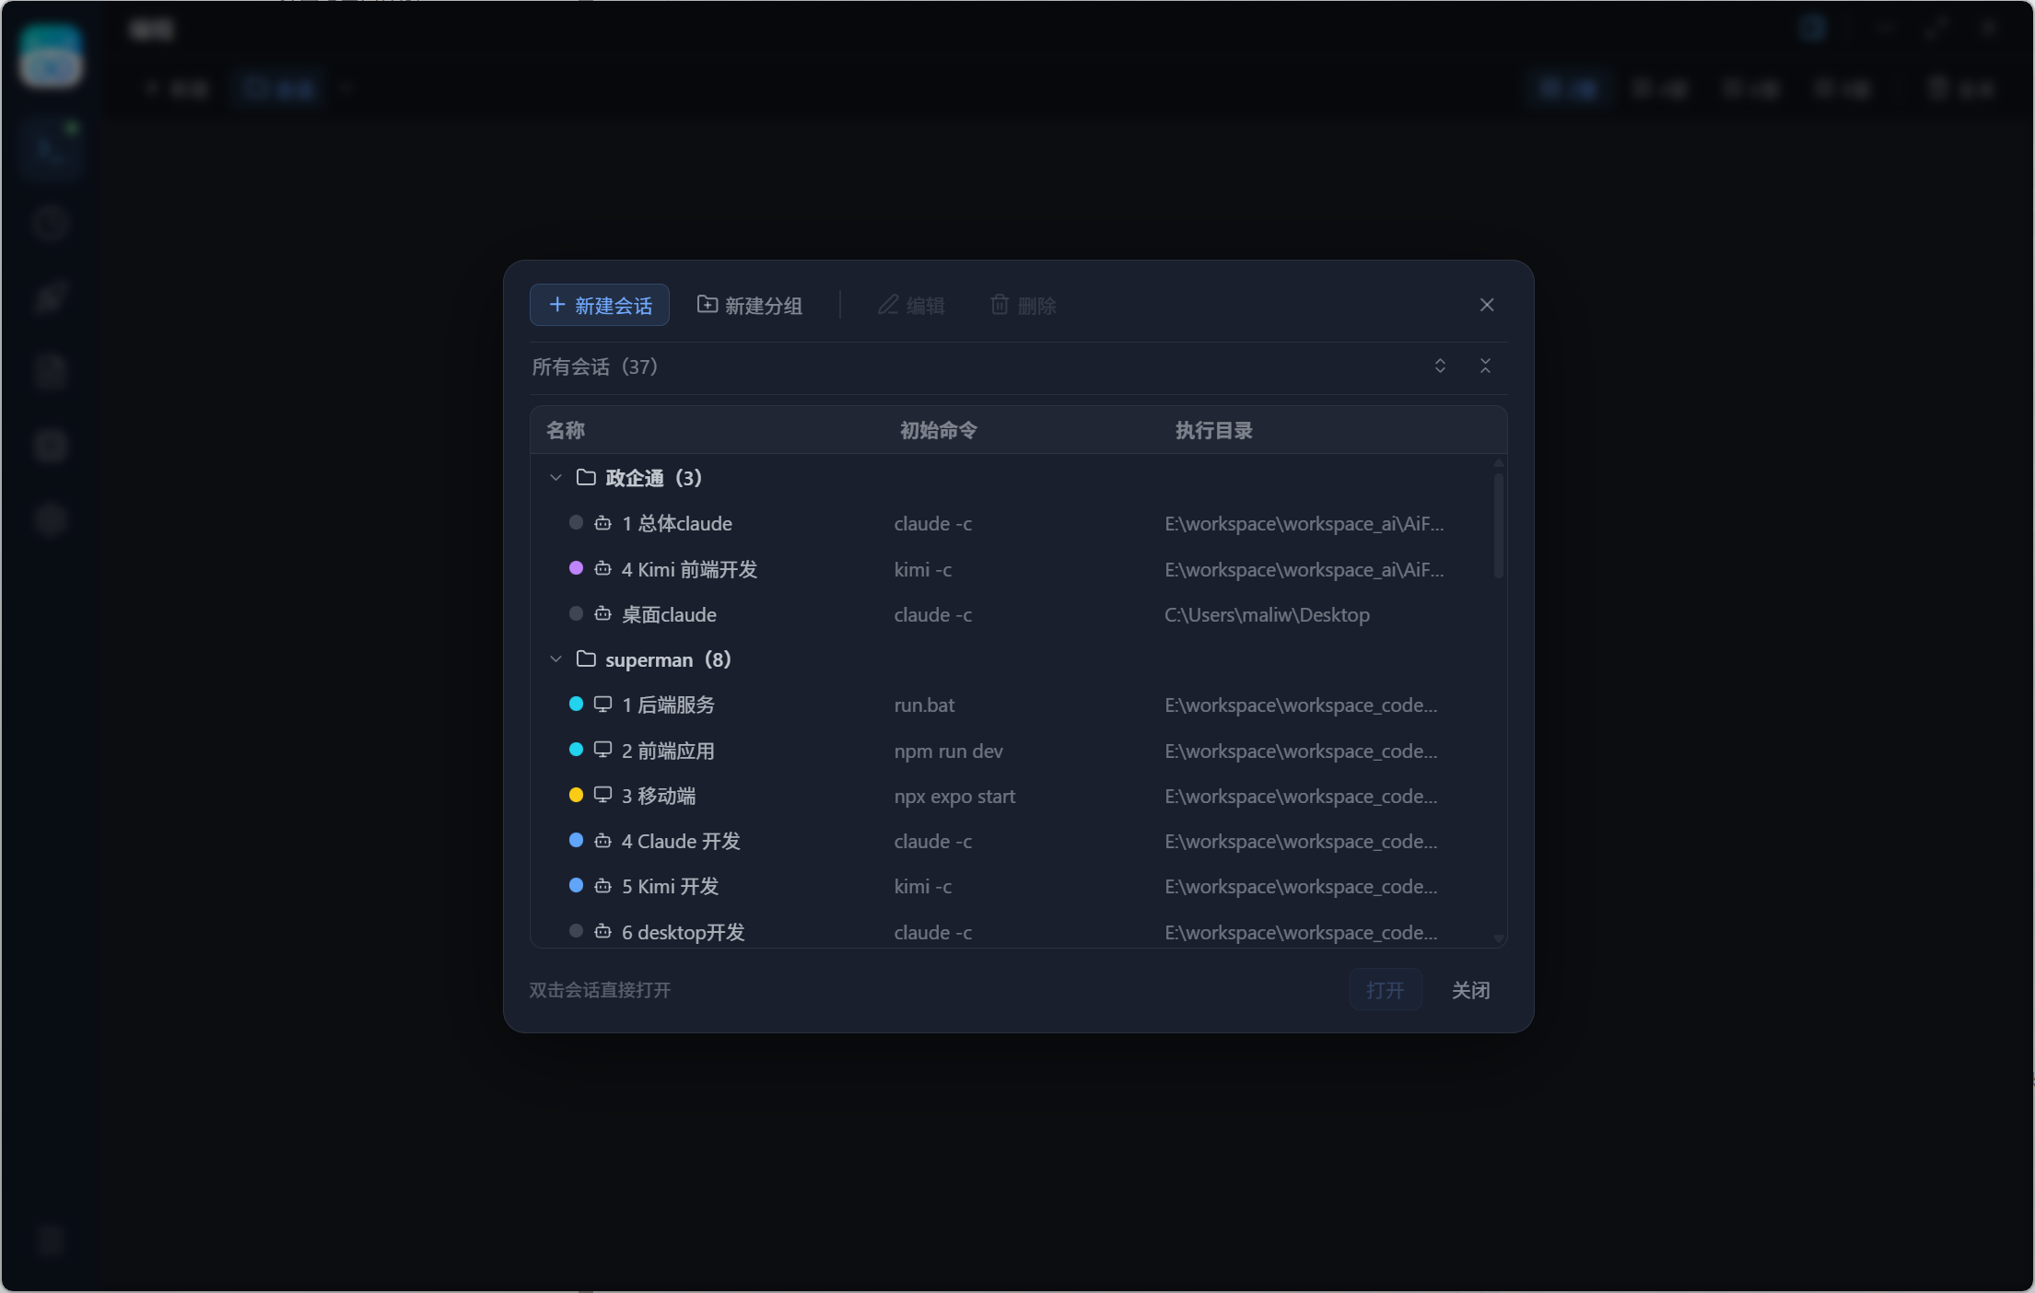This screenshot has width=2035, height=1293.
Task: Click robot icon of 1 总体claude
Action: 602,523
